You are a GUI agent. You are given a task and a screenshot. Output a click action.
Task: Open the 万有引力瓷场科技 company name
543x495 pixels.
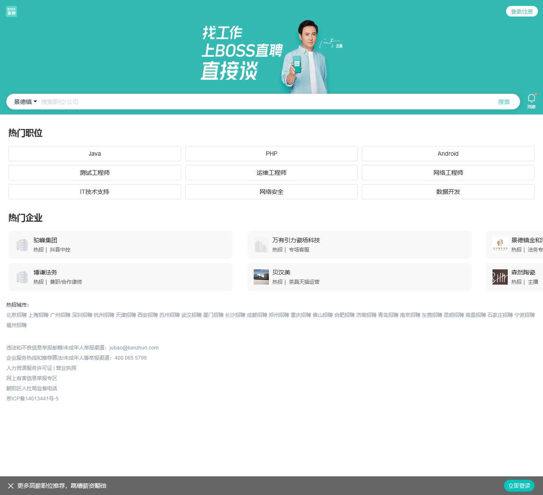coord(296,240)
